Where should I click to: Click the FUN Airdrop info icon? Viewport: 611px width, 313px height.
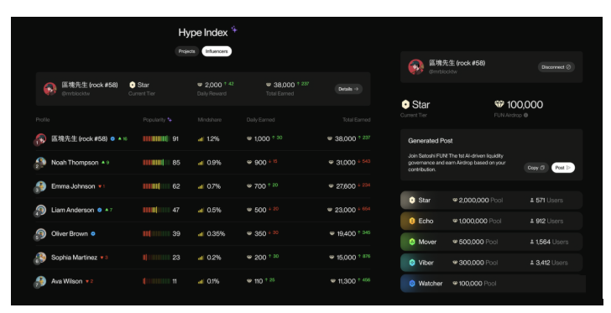coord(525,115)
